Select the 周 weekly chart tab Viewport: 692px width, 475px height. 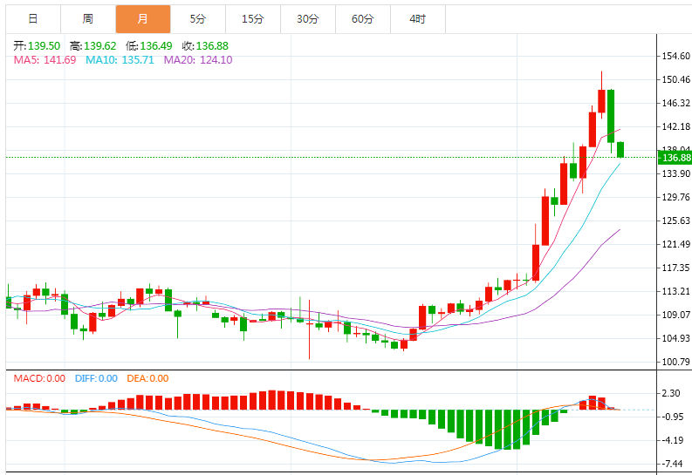[87, 18]
